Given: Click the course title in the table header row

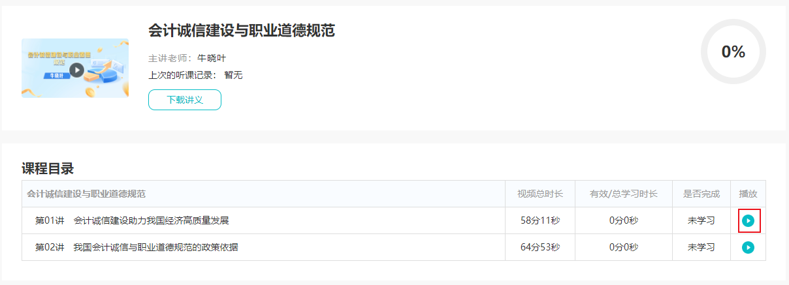Looking at the screenshot, I should coord(86,194).
